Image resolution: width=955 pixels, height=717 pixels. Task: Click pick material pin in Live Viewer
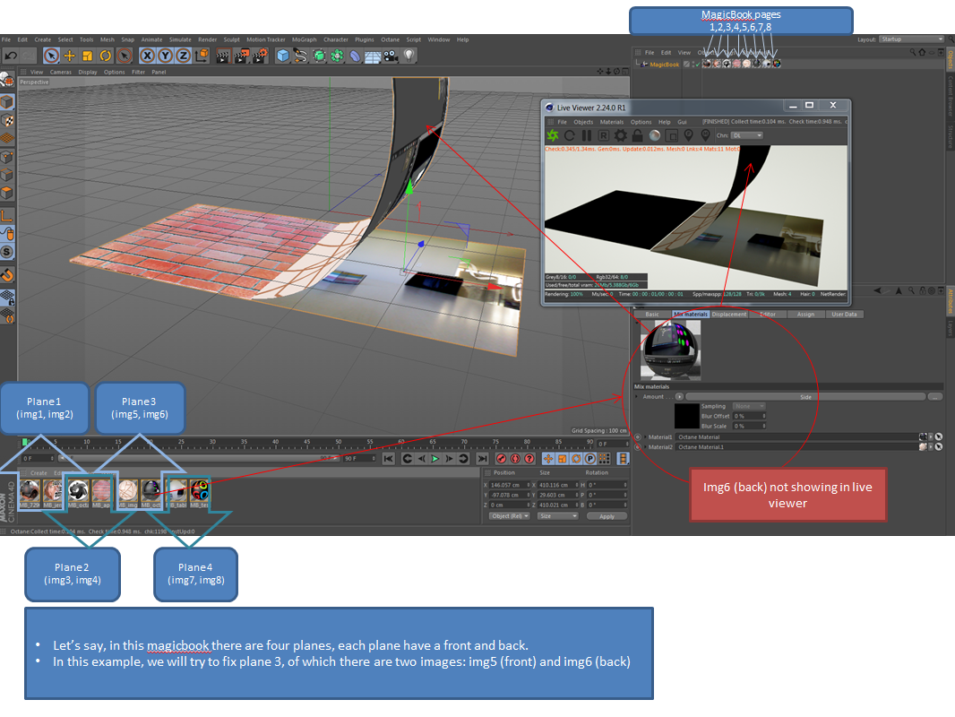pos(705,135)
